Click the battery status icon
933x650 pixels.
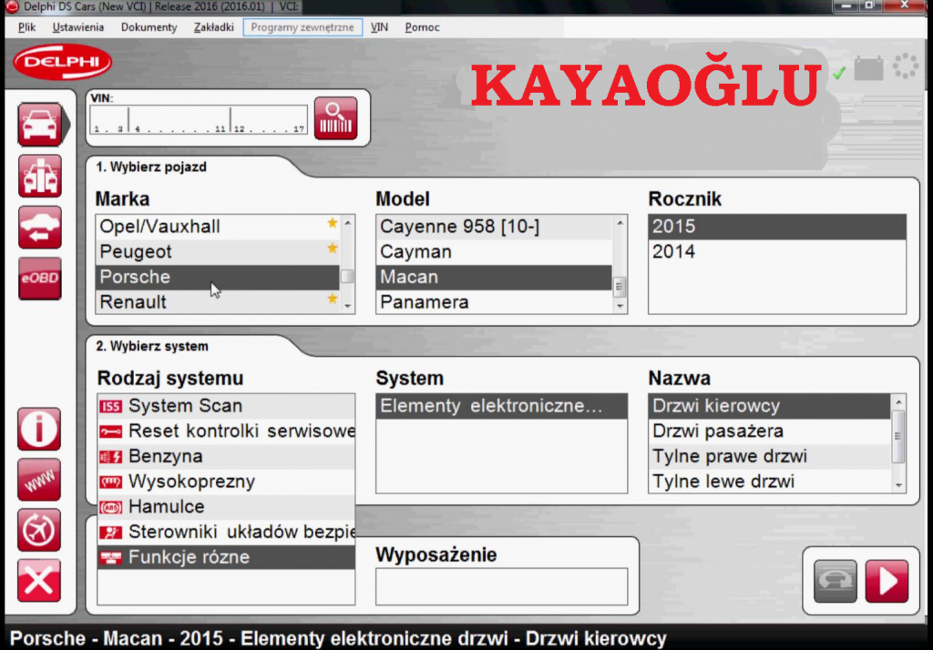point(868,68)
